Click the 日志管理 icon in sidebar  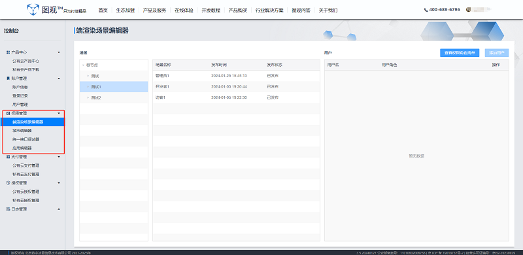(x=8, y=209)
